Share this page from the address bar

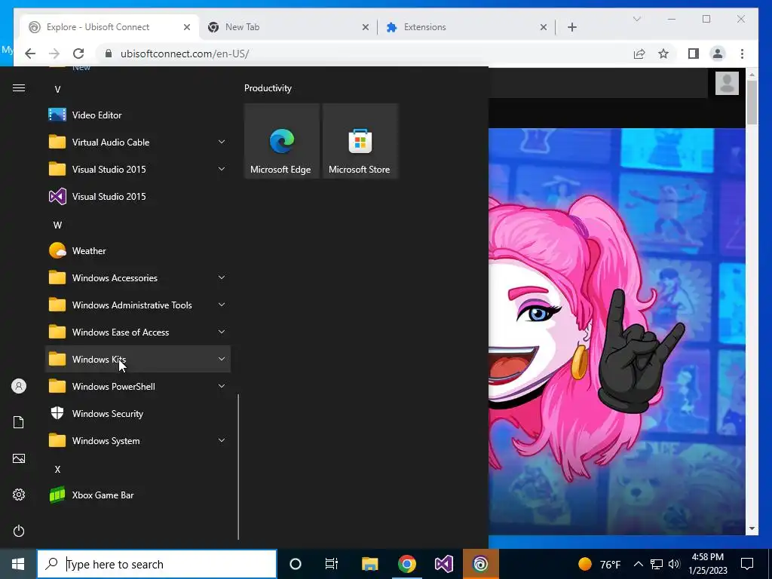(x=639, y=54)
